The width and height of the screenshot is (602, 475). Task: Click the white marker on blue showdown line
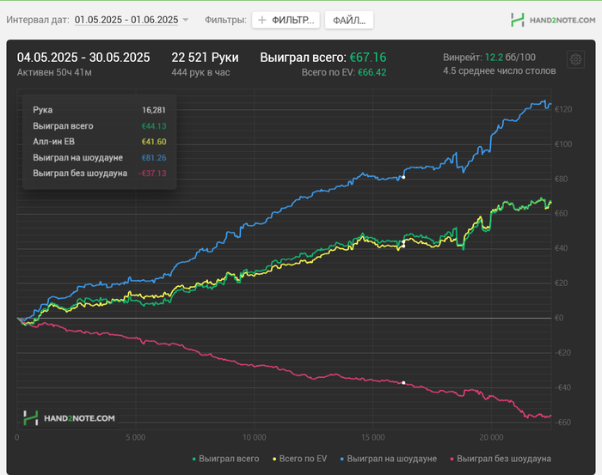[x=403, y=177]
